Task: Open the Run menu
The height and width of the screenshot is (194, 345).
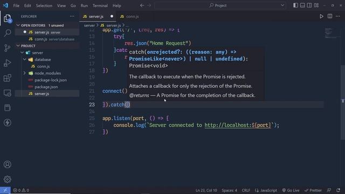Action: click(x=84, y=6)
